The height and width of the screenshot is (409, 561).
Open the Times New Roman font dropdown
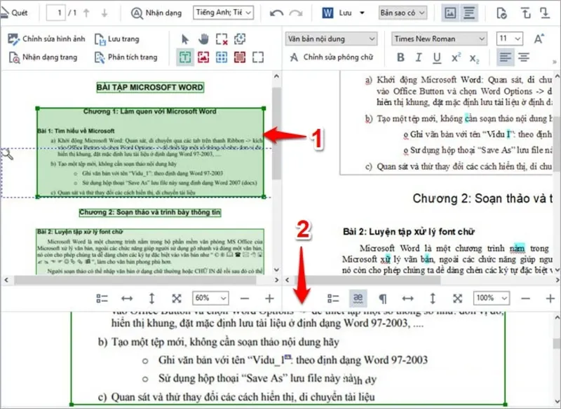pos(439,39)
